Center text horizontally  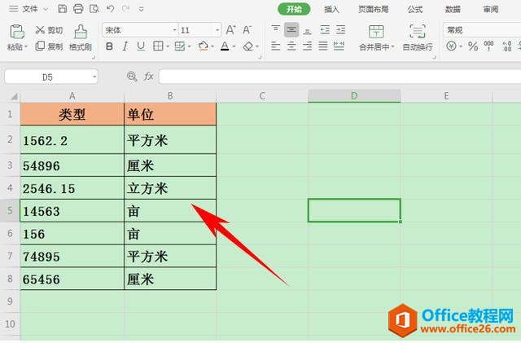[x=291, y=46]
